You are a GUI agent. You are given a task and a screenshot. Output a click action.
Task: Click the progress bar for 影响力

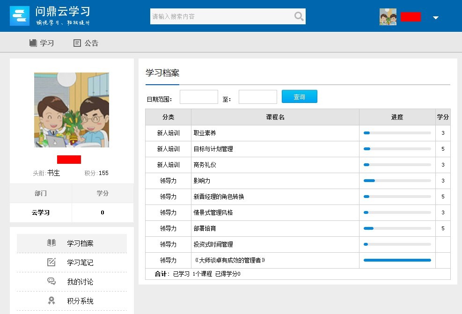pyautogui.click(x=397, y=181)
